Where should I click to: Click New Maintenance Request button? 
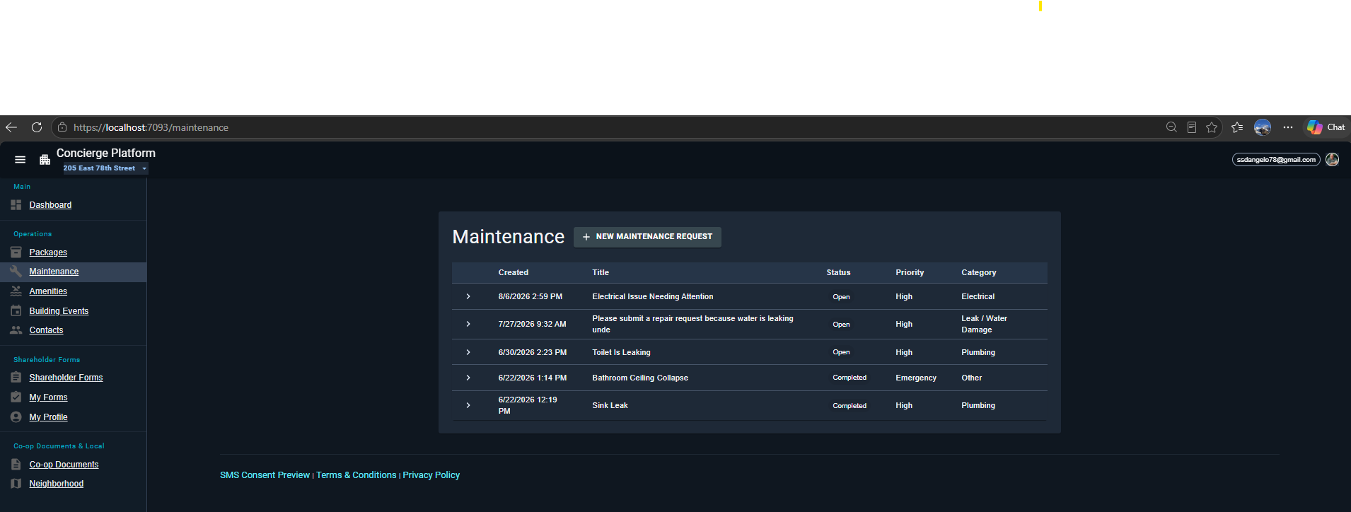(x=647, y=237)
